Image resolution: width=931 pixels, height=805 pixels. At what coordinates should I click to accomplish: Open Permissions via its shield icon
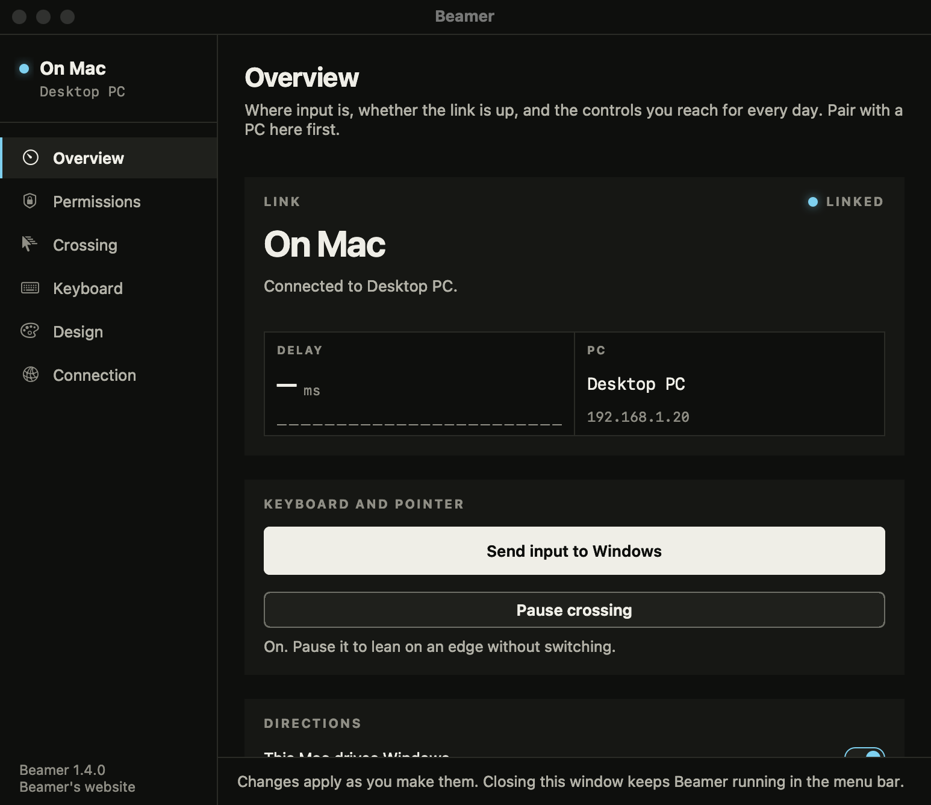[30, 201]
